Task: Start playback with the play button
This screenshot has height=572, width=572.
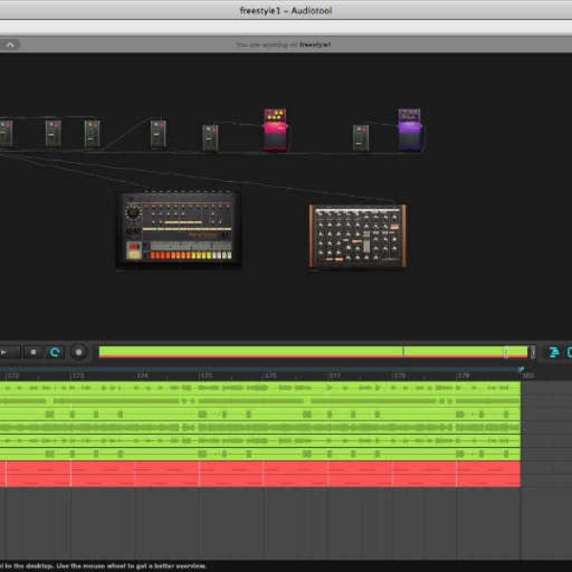Action: (5, 353)
